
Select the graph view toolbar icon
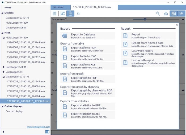[63, 14]
